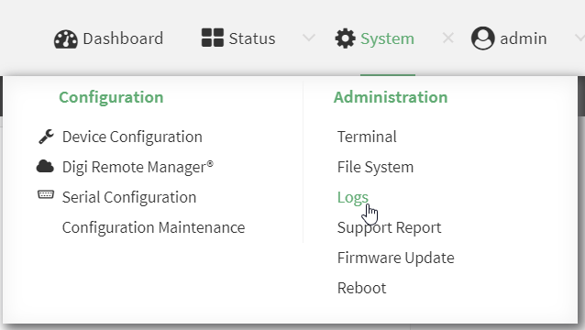Open Firmware Update
585x330 pixels.
pyautogui.click(x=395, y=258)
